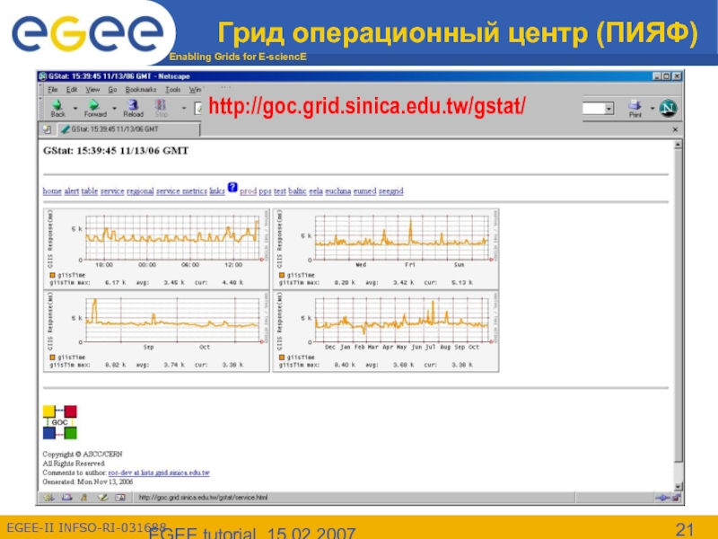Click the GStat 15:39:45 11/13/06 GMT heading
The image size is (718, 539).
[116, 151]
